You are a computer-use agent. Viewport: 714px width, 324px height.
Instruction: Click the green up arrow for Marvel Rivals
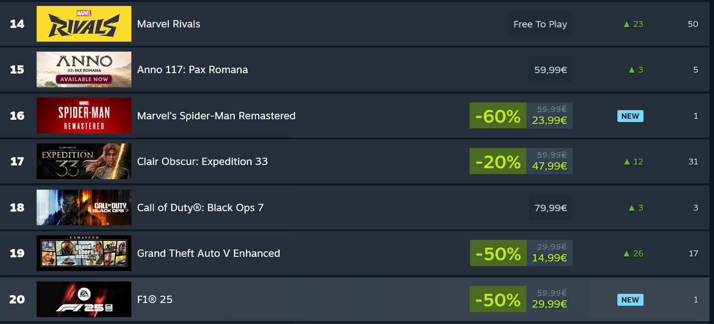click(627, 24)
